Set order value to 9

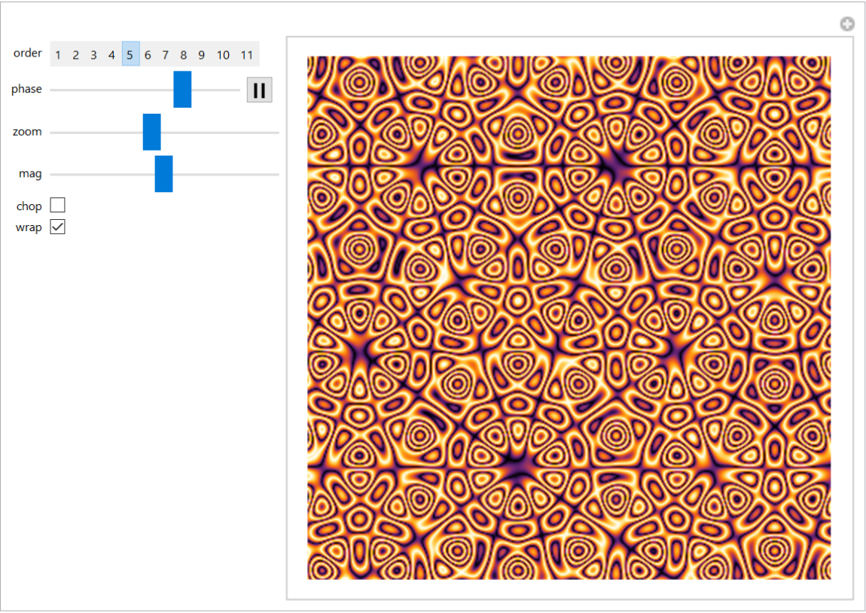[x=202, y=55]
